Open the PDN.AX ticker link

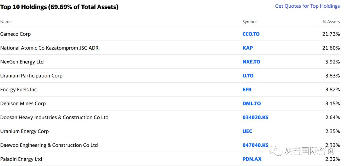(252, 159)
